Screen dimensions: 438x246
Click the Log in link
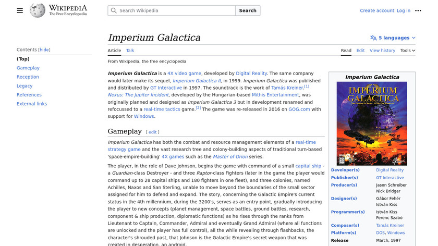tap(404, 10)
